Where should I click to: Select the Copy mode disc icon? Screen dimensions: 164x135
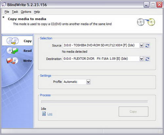click(12, 41)
